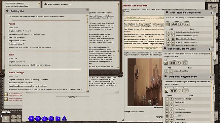Click 'Arena' heading in Building List
220x123 pixels.
[x=12, y=24]
